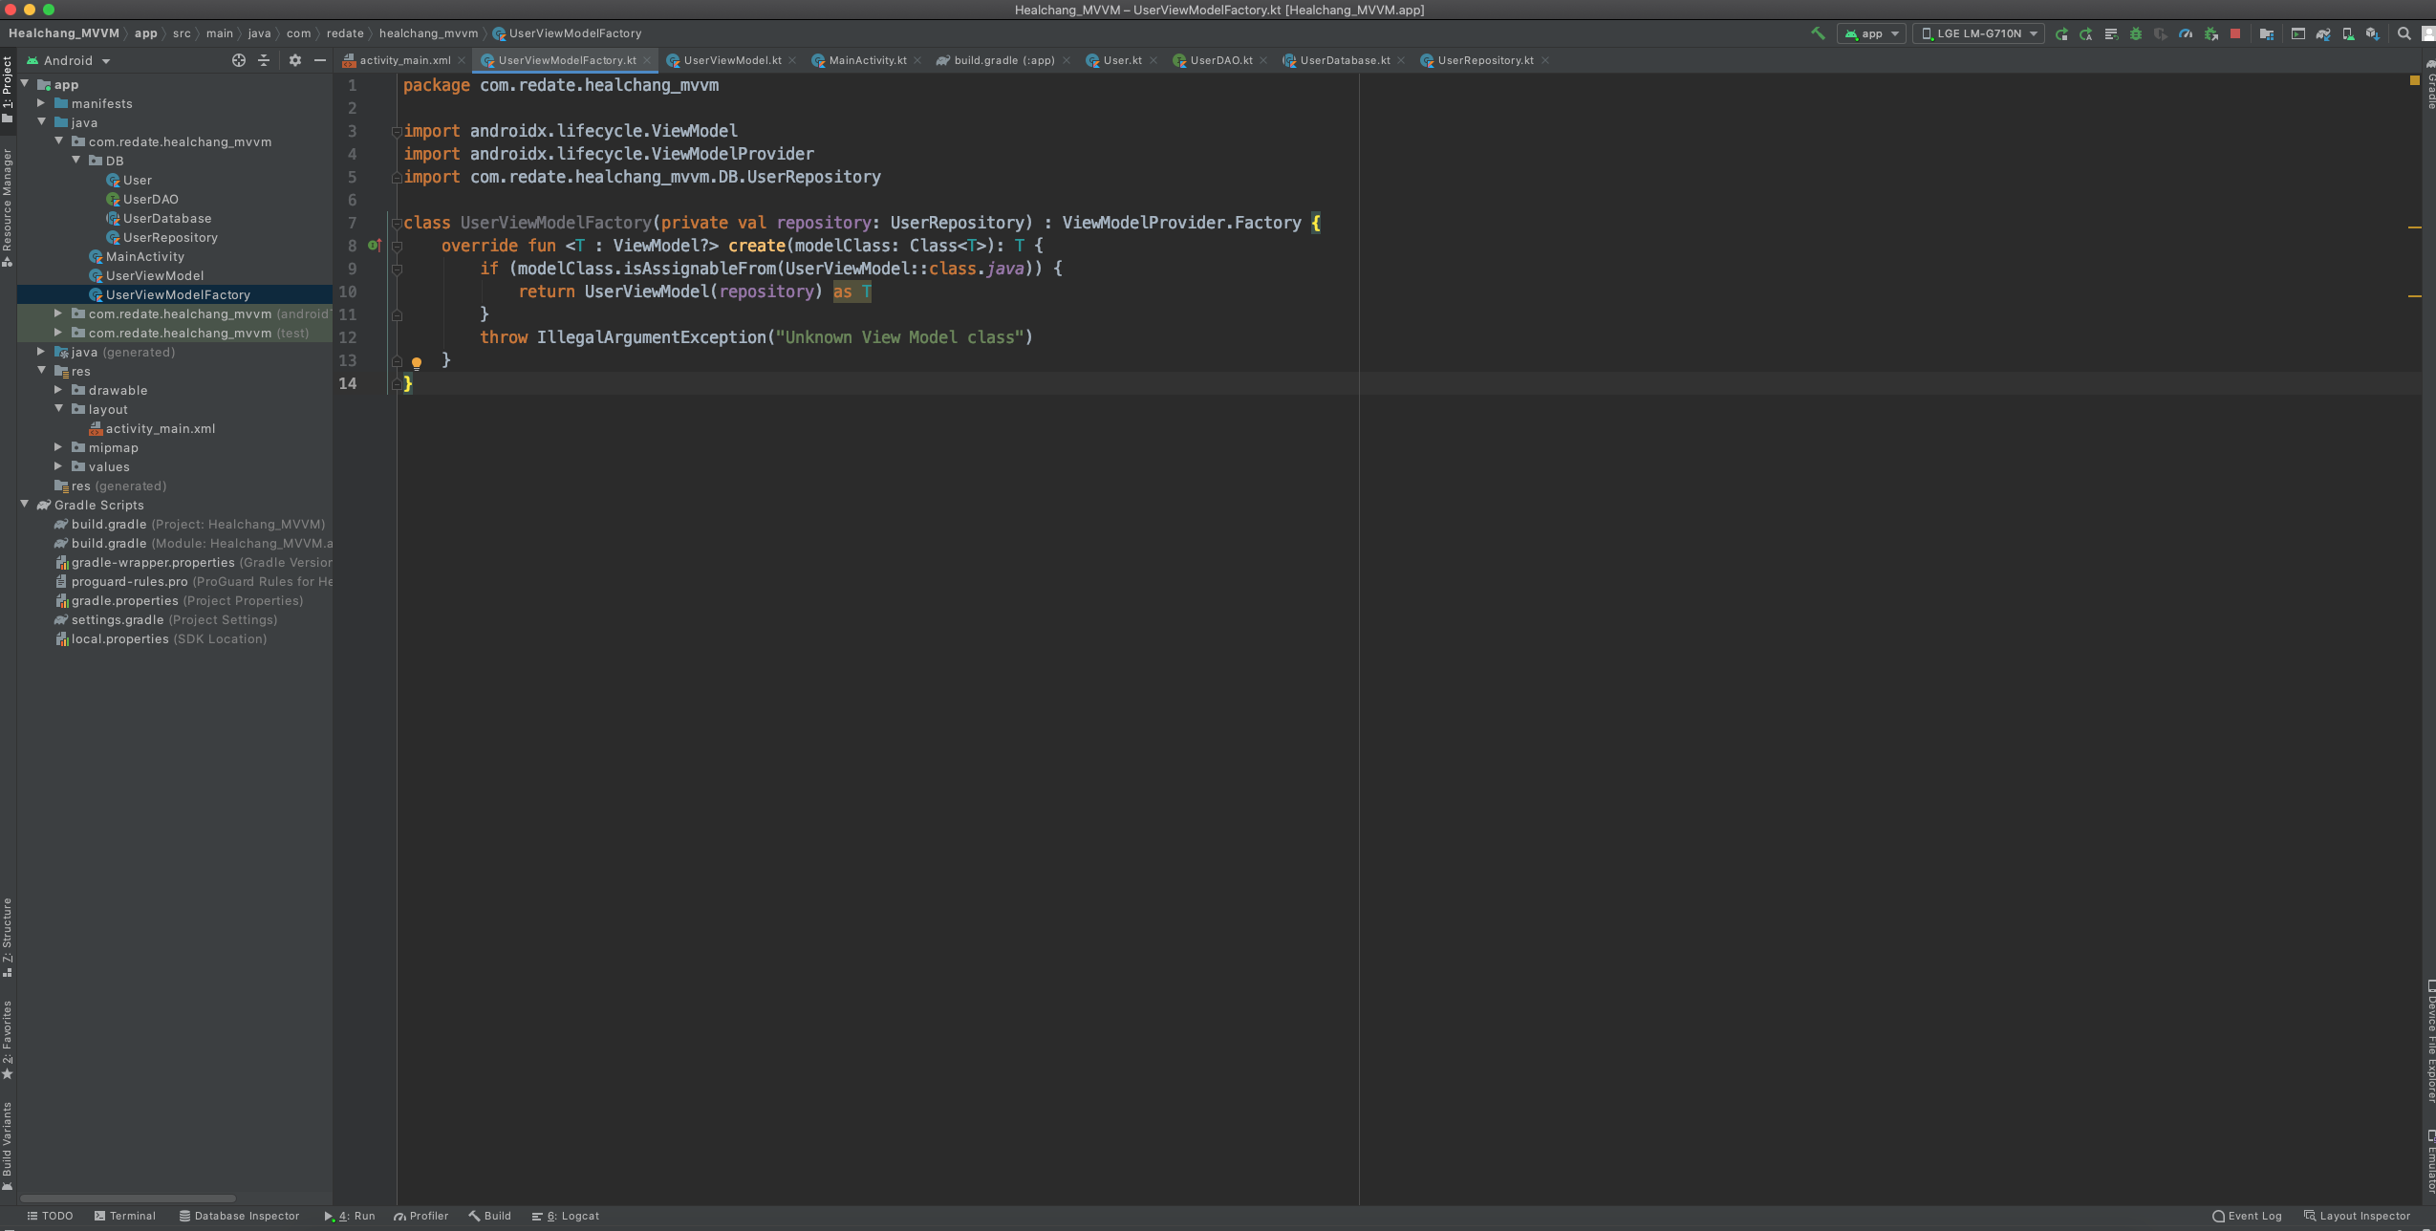Viewport: 2436px width, 1231px height.
Task: Collapse the DB package folder
Action: click(x=76, y=161)
